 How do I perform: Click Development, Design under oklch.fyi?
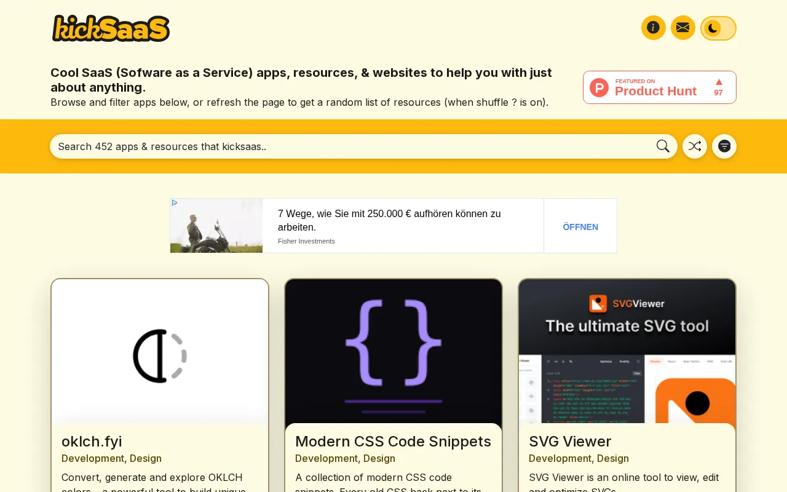[x=111, y=458]
